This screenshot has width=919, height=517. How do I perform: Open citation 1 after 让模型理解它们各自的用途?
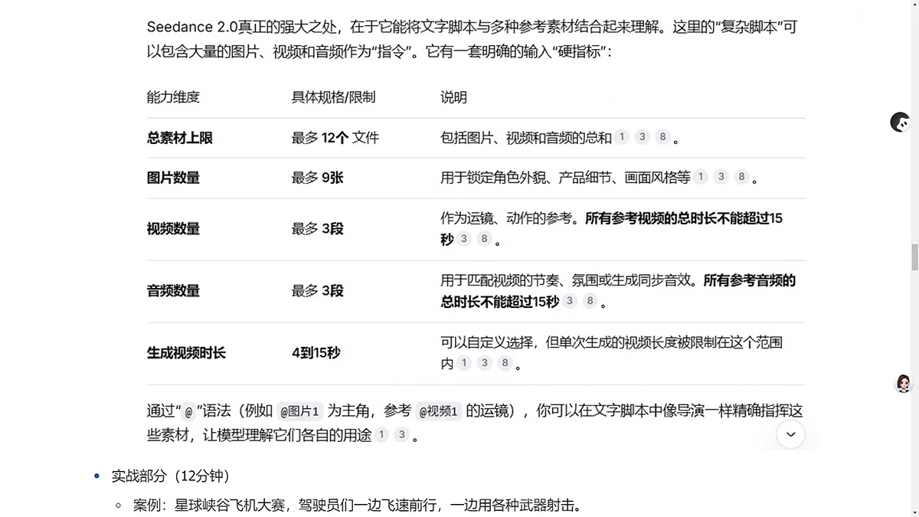[x=381, y=435]
